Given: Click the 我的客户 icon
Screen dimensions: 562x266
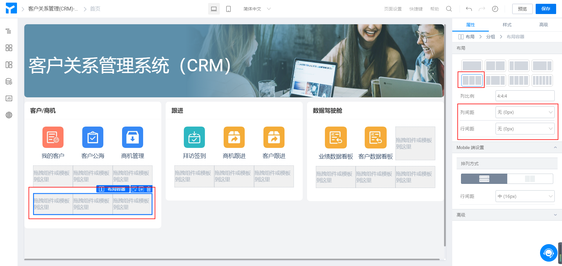Looking at the screenshot, I should click(x=53, y=137).
